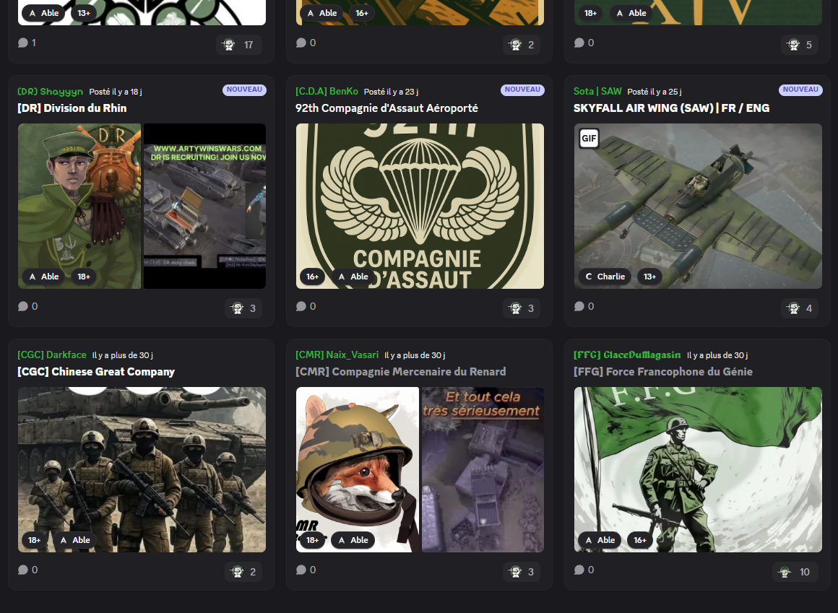Image resolution: width=838 pixels, height=613 pixels.
Task: Click the GIF badge on Skyfall Air Wing image
Action: coord(589,138)
